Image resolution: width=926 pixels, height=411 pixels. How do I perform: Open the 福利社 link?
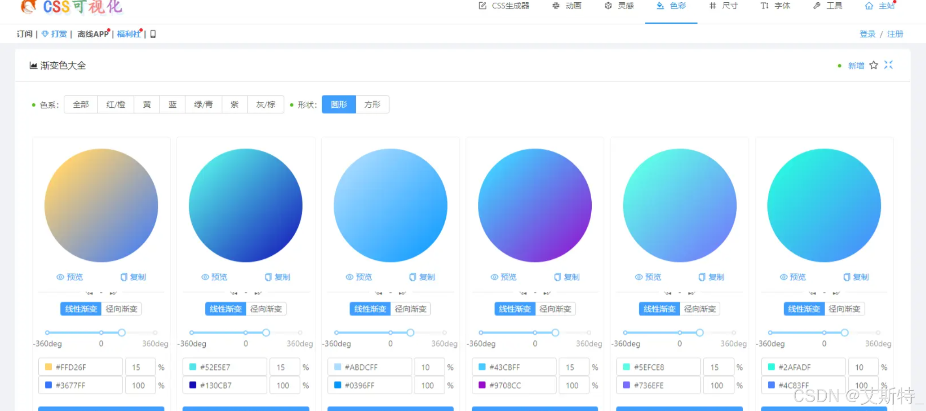pyautogui.click(x=129, y=34)
